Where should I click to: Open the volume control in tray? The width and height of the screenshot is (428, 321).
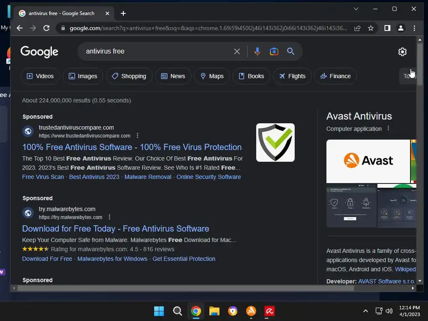click(389, 311)
